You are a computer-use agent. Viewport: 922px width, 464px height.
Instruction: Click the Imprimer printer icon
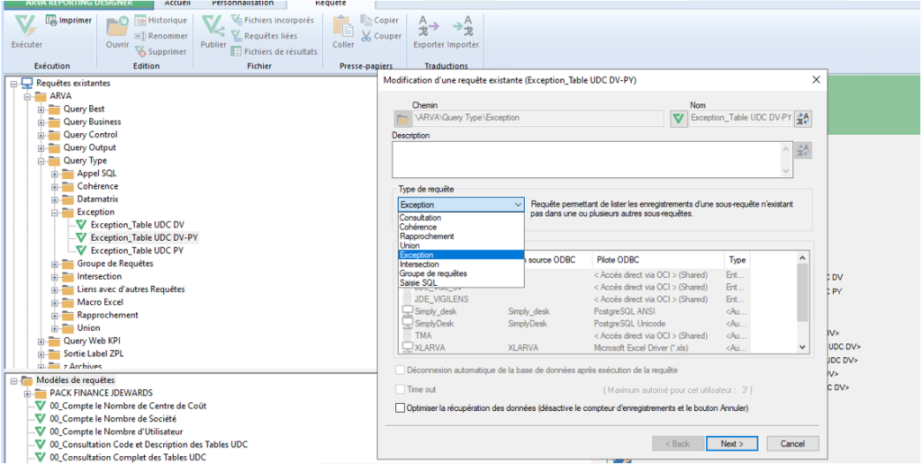click(x=52, y=21)
